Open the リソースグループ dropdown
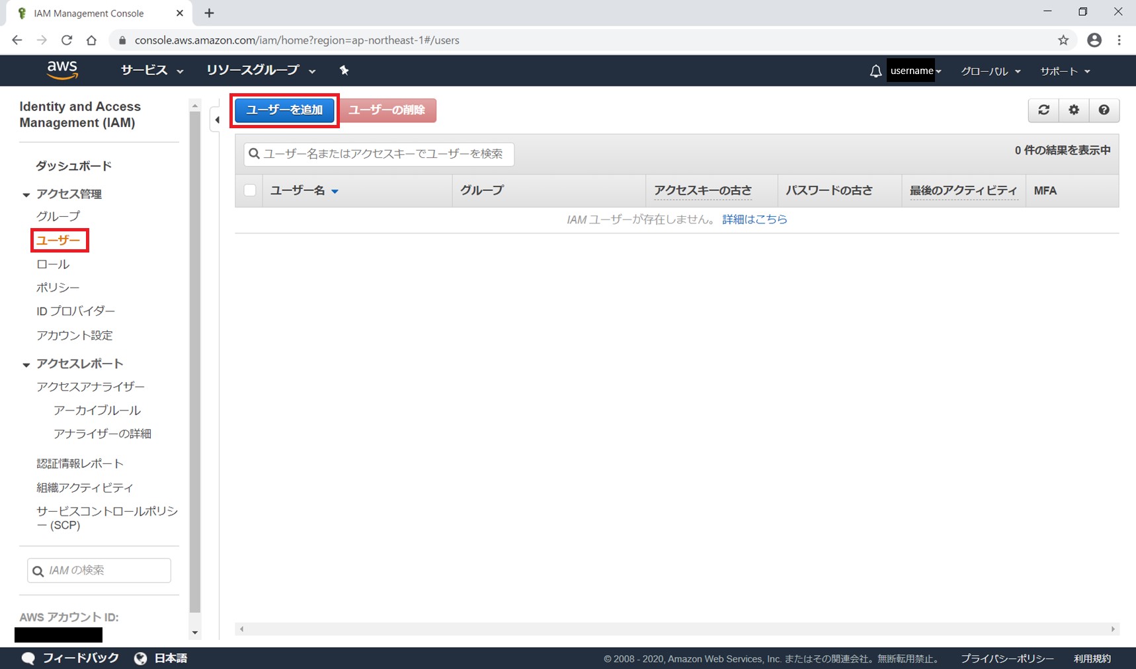1136x669 pixels. [261, 71]
